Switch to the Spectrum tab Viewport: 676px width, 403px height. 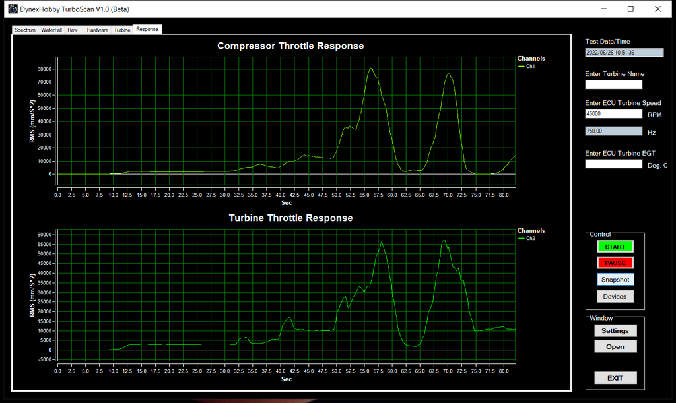[x=24, y=30]
